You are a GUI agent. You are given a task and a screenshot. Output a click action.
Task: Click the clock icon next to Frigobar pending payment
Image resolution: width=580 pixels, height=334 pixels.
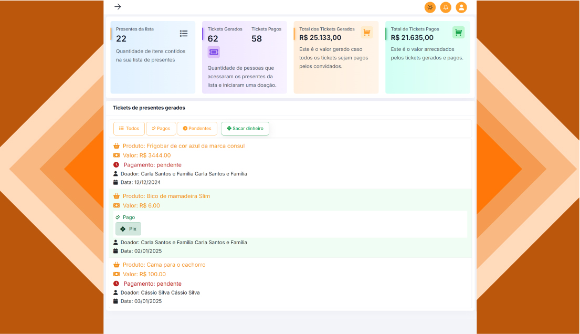coord(117,165)
